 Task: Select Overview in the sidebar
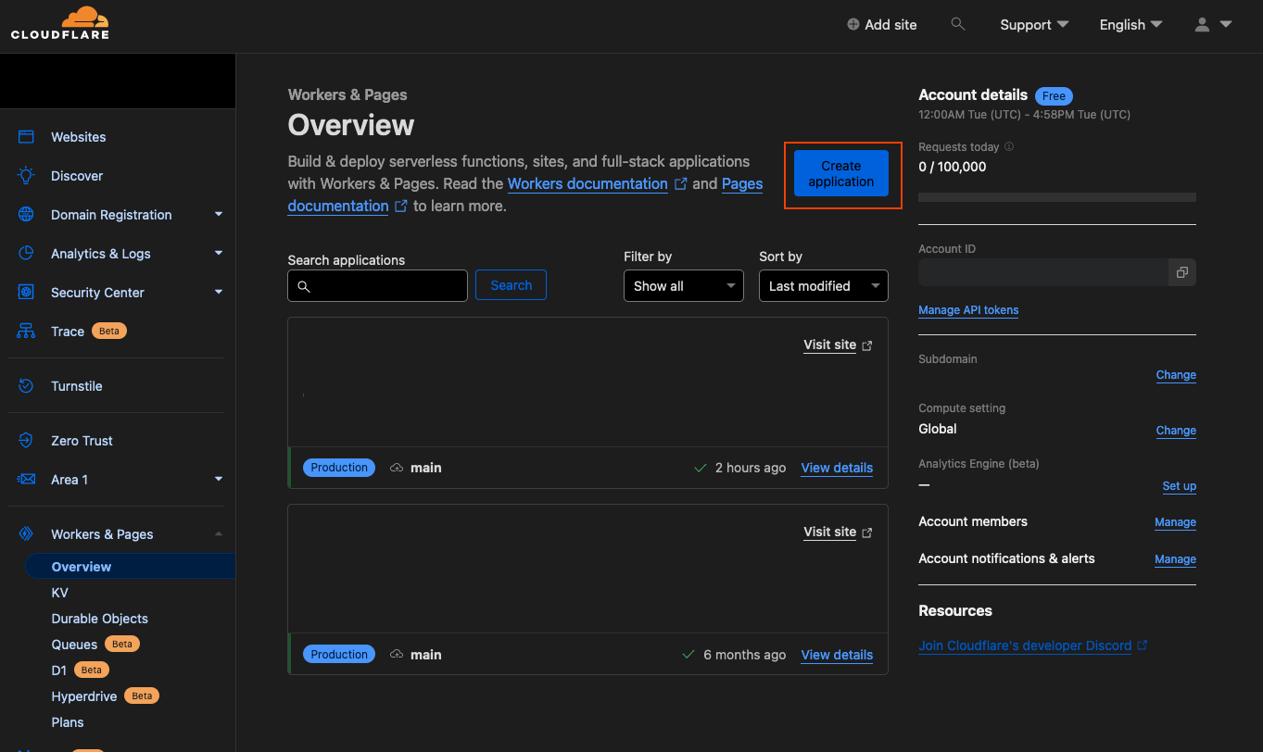(130, 567)
